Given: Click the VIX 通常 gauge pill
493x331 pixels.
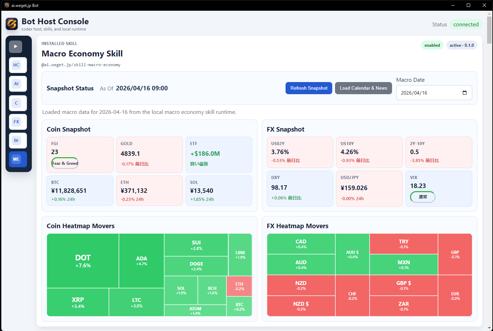Looking at the screenshot, I should click(x=422, y=197).
